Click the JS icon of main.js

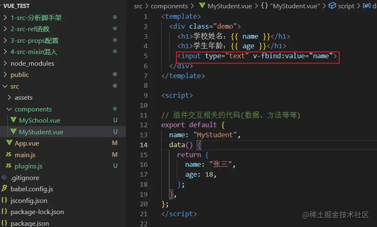click(8, 155)
